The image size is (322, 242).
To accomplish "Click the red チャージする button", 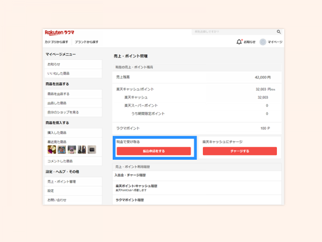I will pos(240,151).
